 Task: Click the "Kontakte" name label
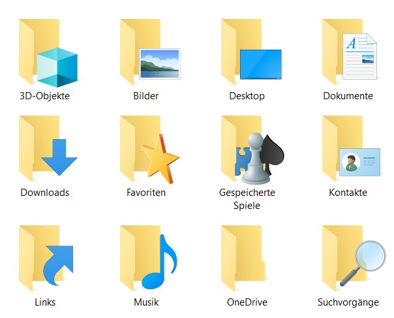tap(348, 193)
